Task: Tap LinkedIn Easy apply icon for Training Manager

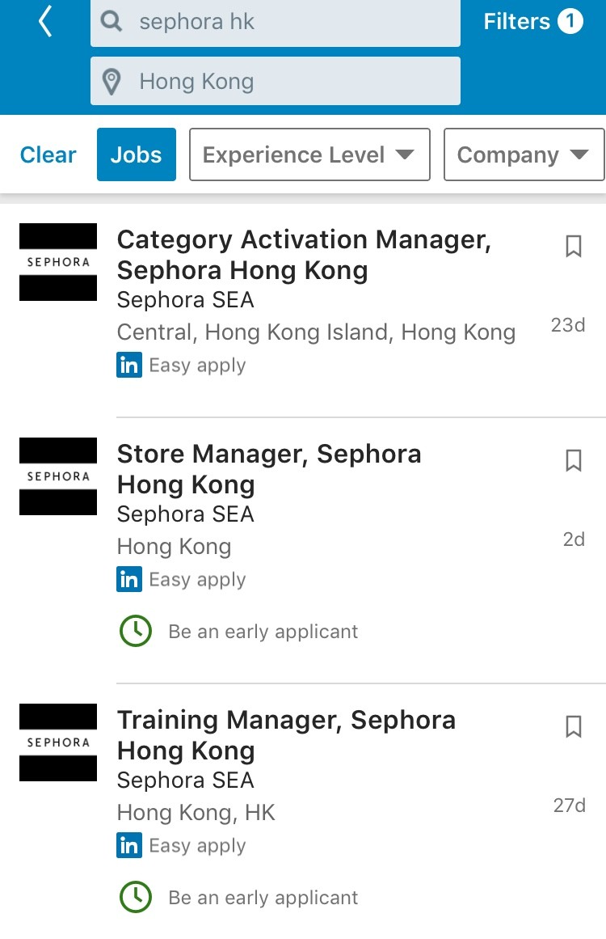Action: pyautogui.click(x=129, y=845)
